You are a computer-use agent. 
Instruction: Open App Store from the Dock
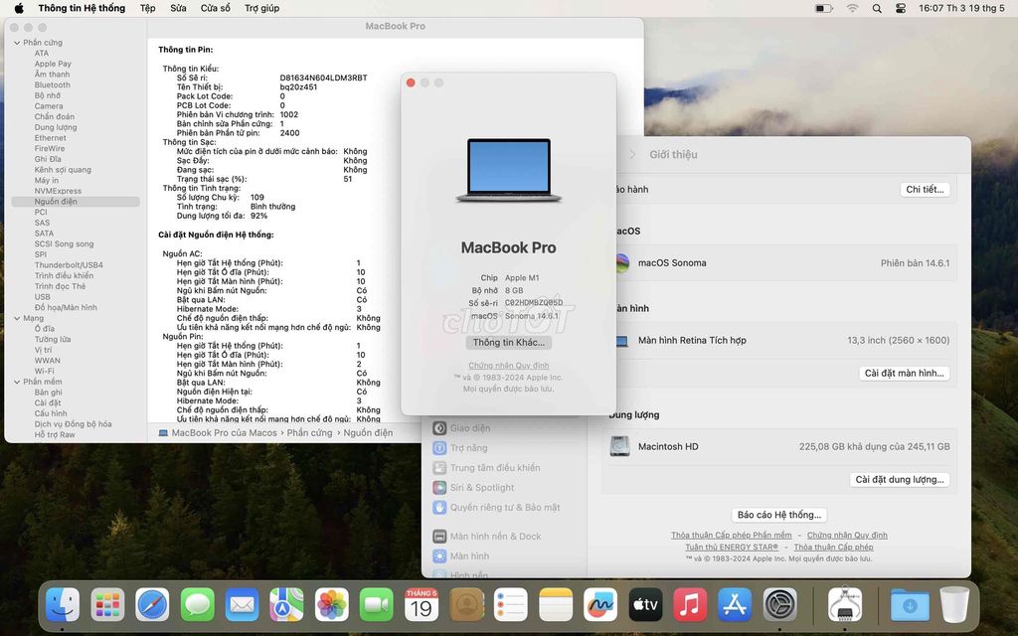[735, 605]
